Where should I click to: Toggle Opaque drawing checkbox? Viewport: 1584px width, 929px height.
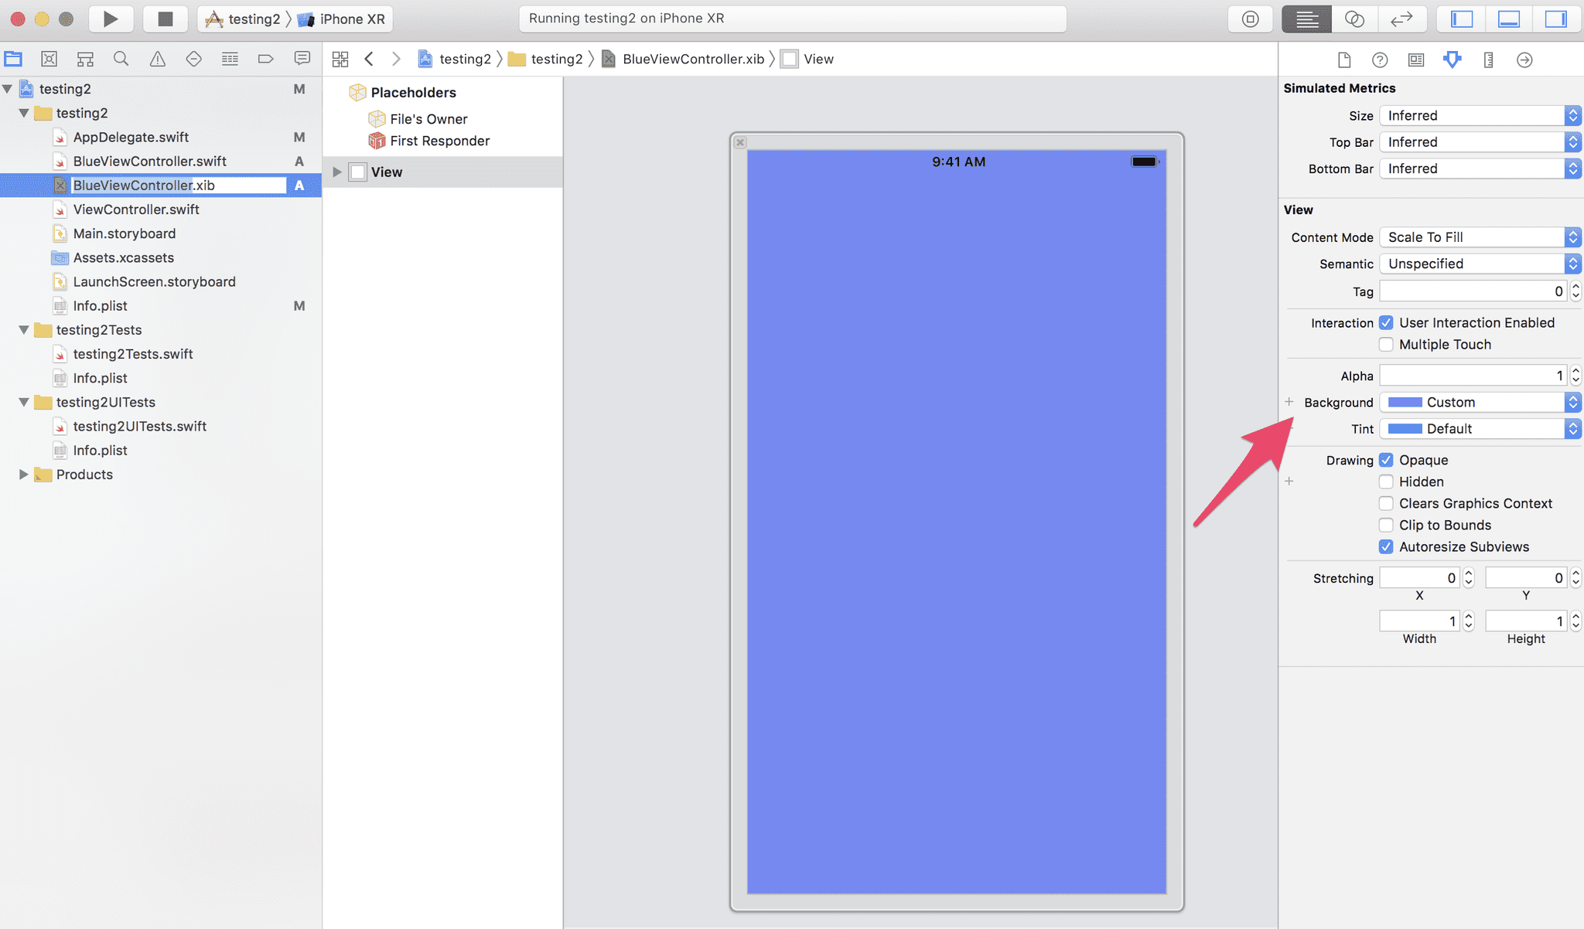(1386, 460)
